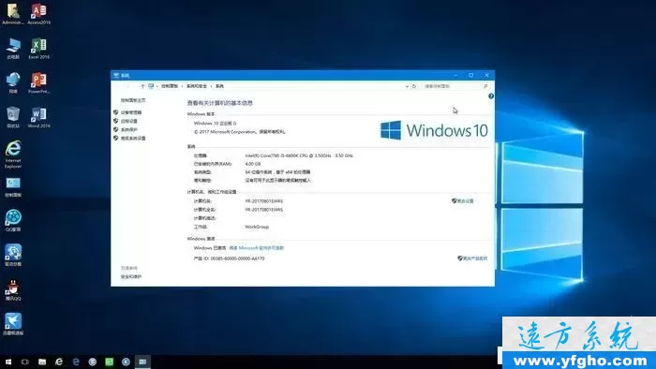Click the "WorkGroup" workgroup value

click(x=257, y=227)
